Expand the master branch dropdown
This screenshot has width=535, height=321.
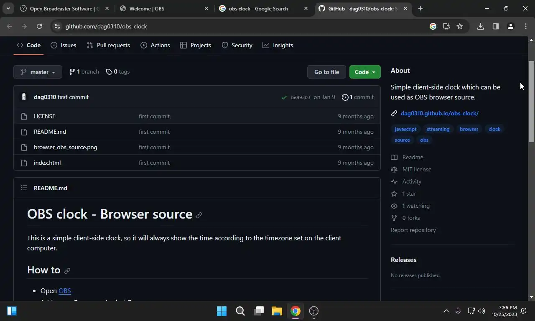pyautogui.click(x=38, y=72)
